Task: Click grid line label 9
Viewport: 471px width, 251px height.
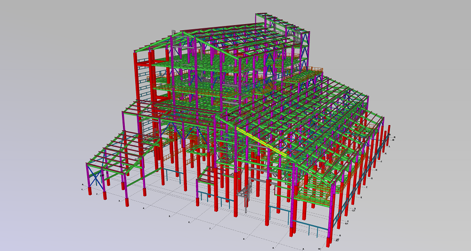Action: point(274,248)
